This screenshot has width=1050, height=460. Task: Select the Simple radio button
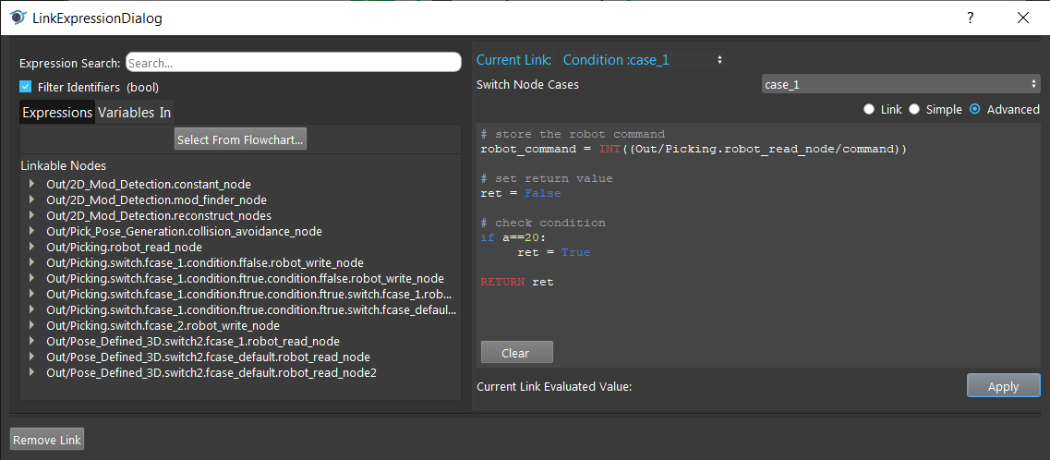pos(914,109)
